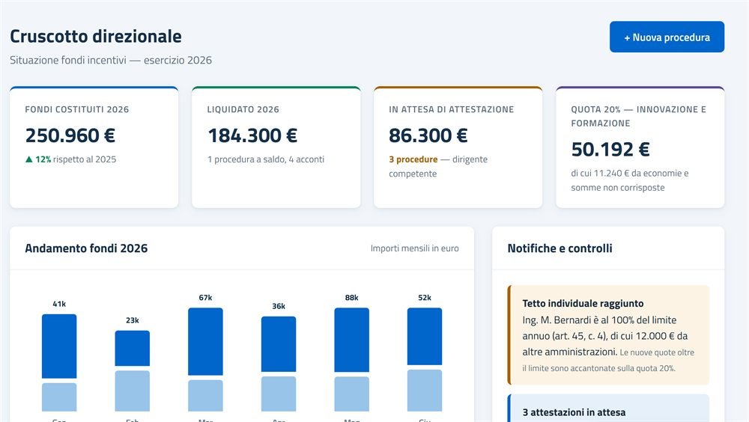
Task: Open the Quota 20% innovazione card
Action: [640, 147]
